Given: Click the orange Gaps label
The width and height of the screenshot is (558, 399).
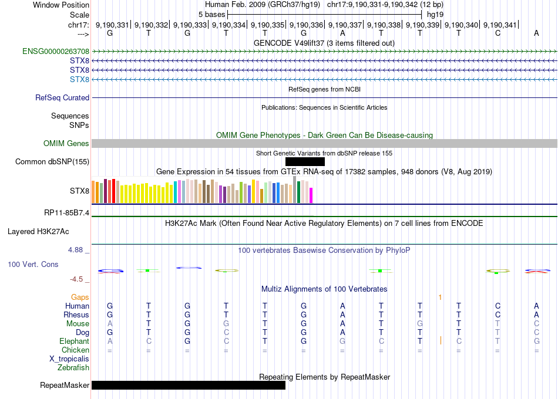Looking at the screenshot, I should 80,297.
